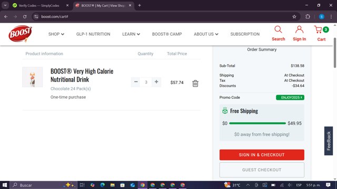
Task: Go back with the browser back arrow
Action: (x=6, y=16)
